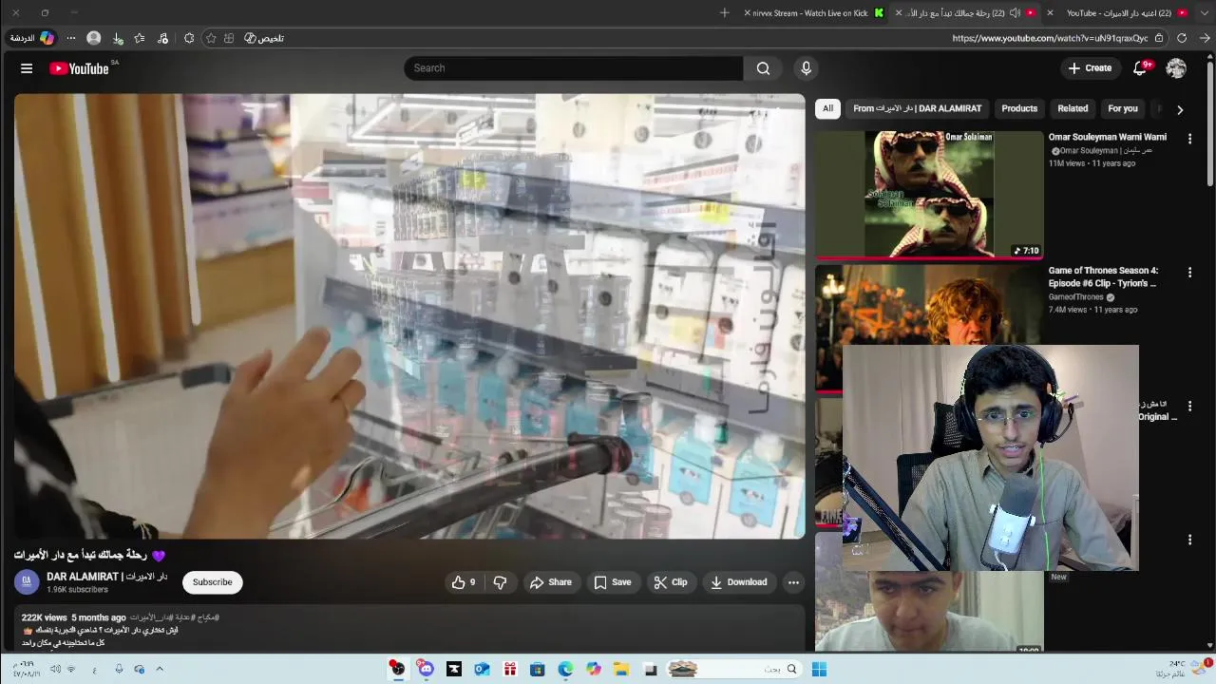Go to YouTube home via logo
Image resolution: width=1216 pixels, height=684 pixels.
click(x=79, y=68)
